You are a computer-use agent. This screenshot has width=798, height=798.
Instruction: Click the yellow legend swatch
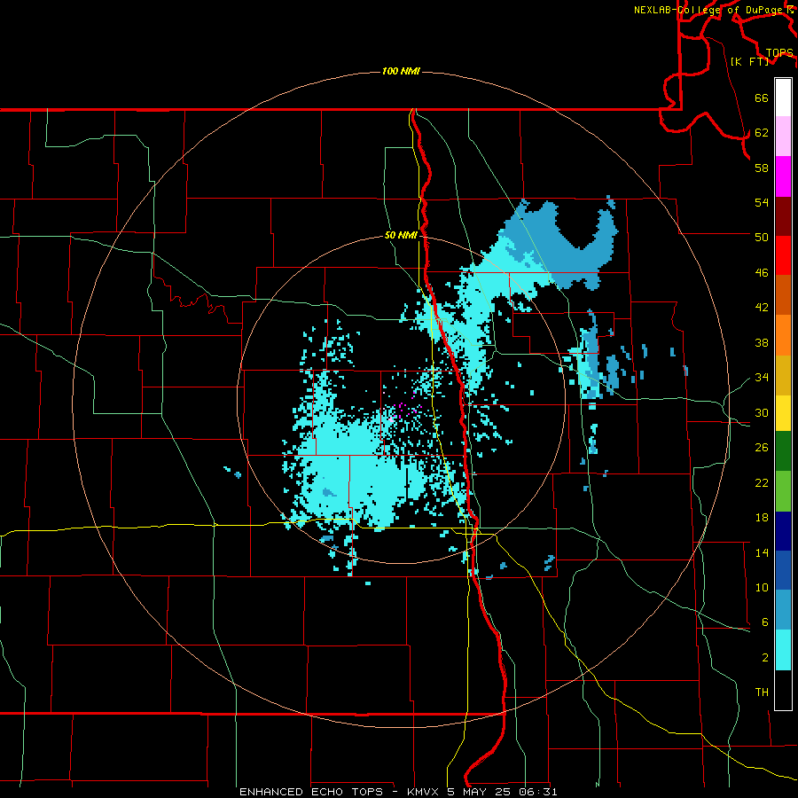tap(783, 413)
